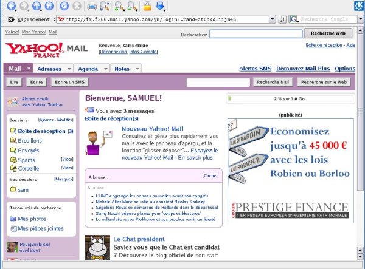Viewport: 365px width, 269px height.
Task: Click the browser Back arrow icon
Action: (x=11, y=6)
